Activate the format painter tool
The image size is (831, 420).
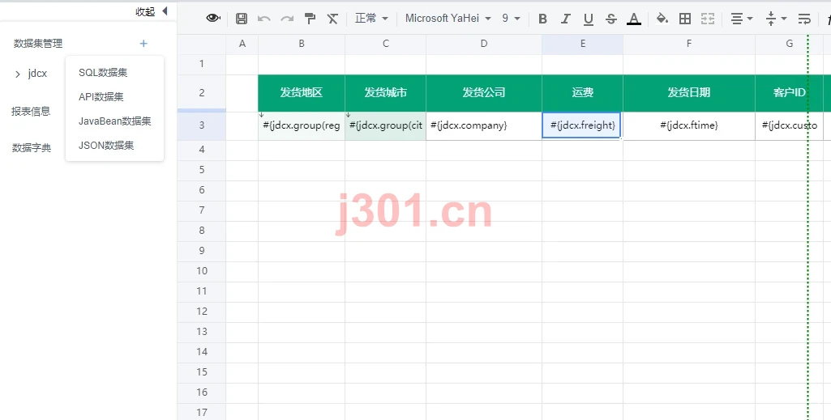click(310, 19)
